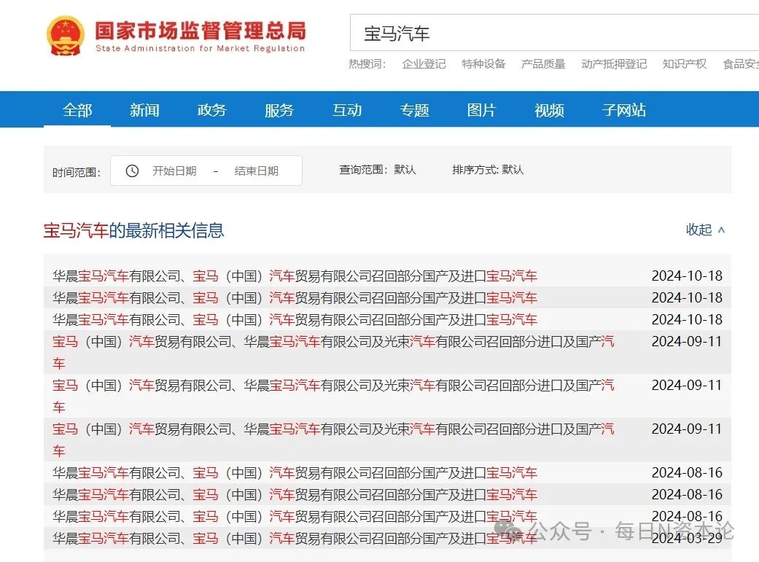Click the clock icon in date range
The width and height of the screenshot is (759, 562).
point(132,171)
